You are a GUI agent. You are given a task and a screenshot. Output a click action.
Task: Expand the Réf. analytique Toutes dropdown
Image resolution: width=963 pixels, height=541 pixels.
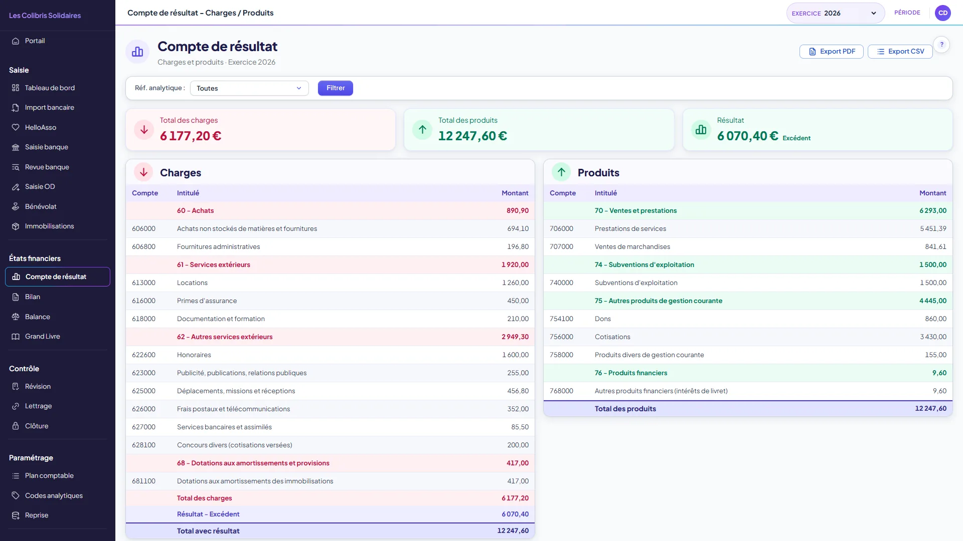[x=249, y=88]
